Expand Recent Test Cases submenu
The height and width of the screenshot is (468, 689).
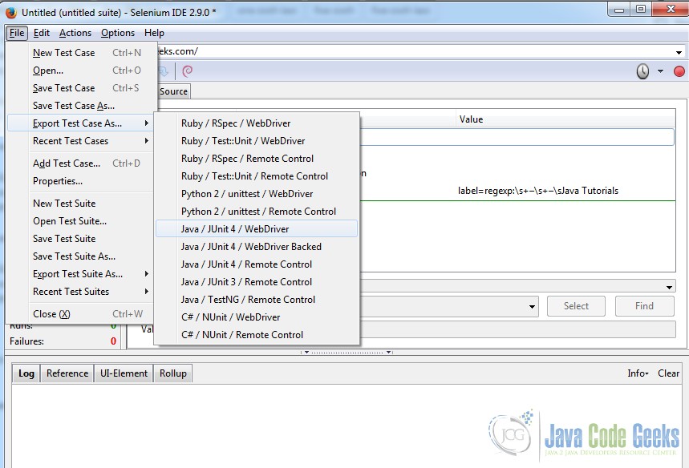point(80,141)
